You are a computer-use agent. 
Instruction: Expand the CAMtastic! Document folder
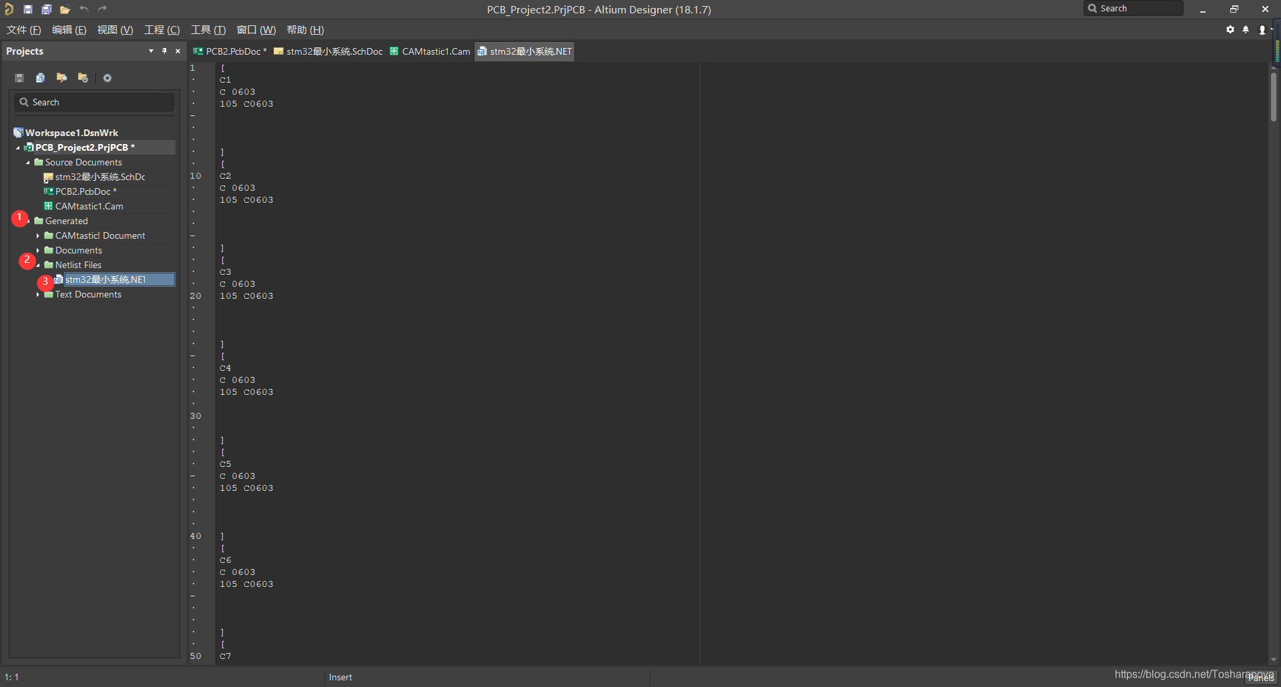[38, 236]
